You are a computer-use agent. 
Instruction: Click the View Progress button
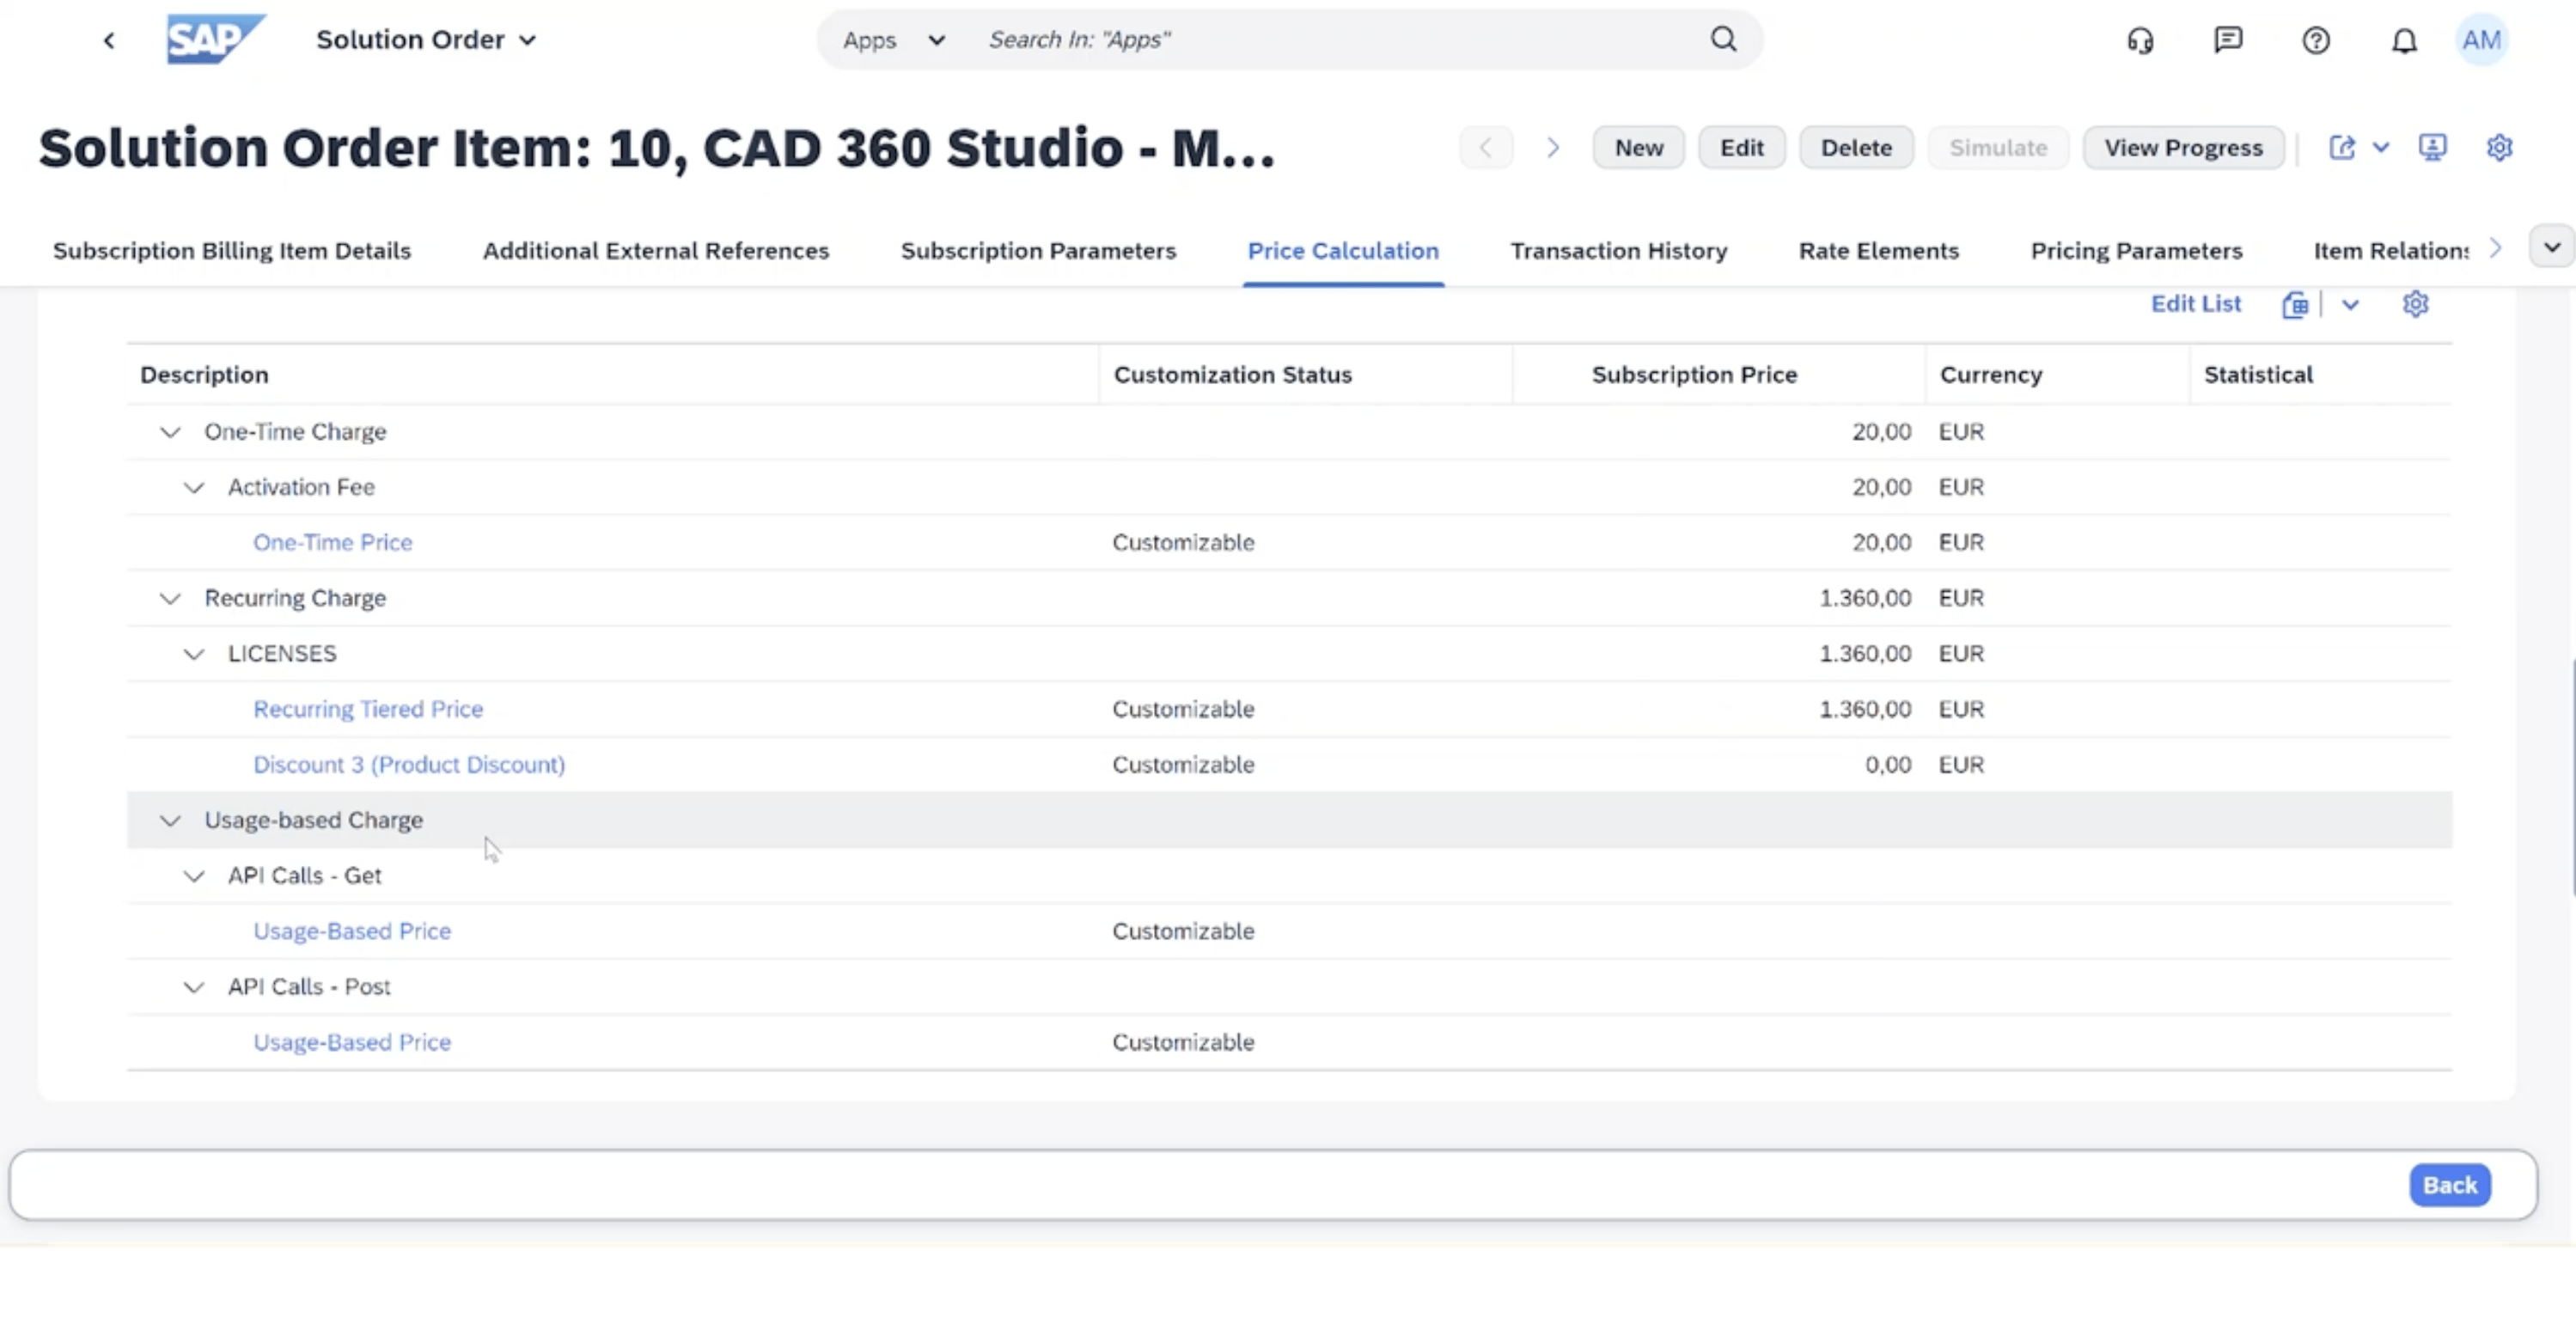click(x=2183, y=148)
